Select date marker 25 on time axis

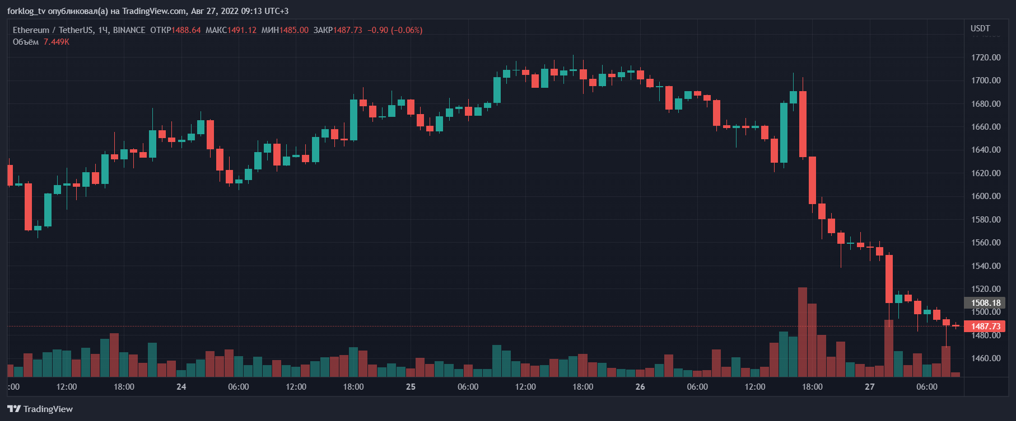coord(411,387)
